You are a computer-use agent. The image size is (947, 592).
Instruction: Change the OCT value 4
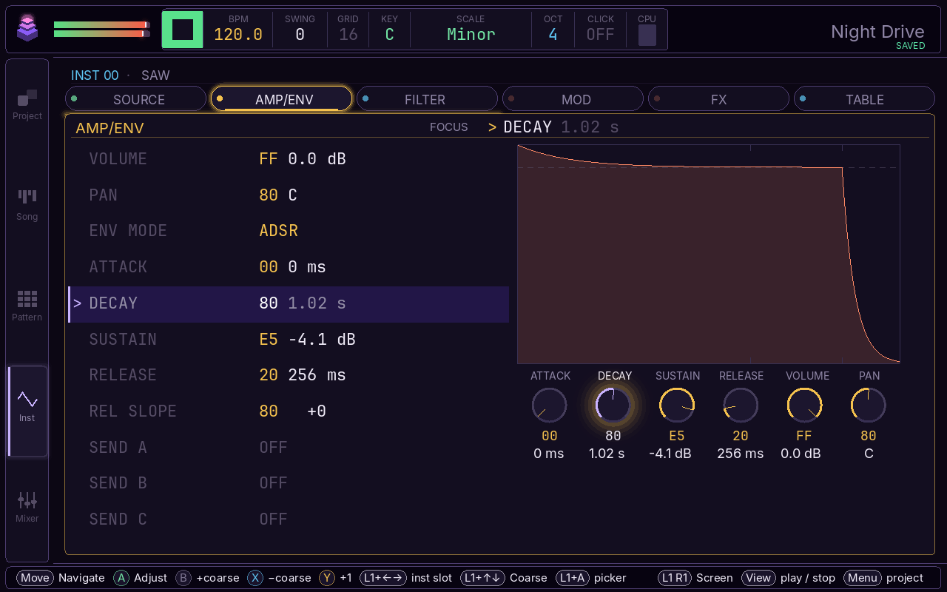(553, 34)
